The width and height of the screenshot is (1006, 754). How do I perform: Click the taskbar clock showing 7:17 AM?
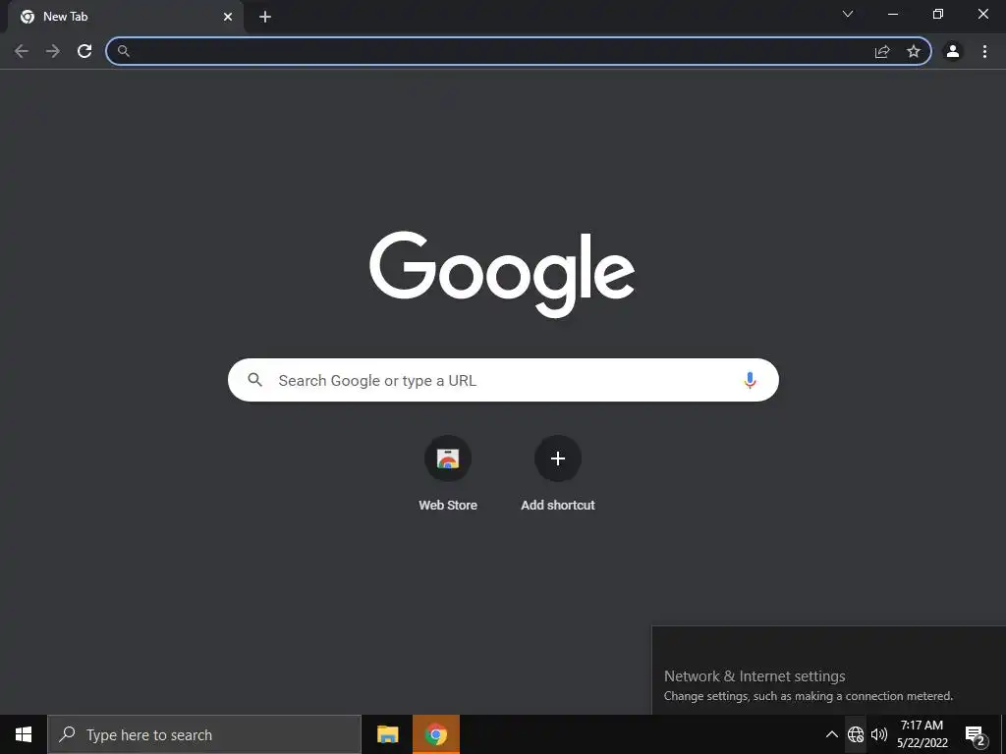(x=922, y=734)
